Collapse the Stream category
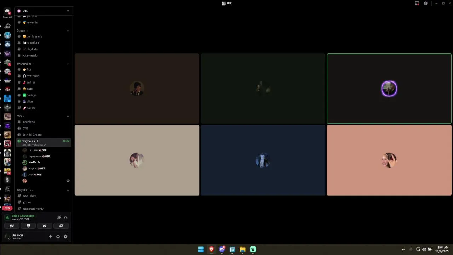453x255 pixels. click(22, 30)
